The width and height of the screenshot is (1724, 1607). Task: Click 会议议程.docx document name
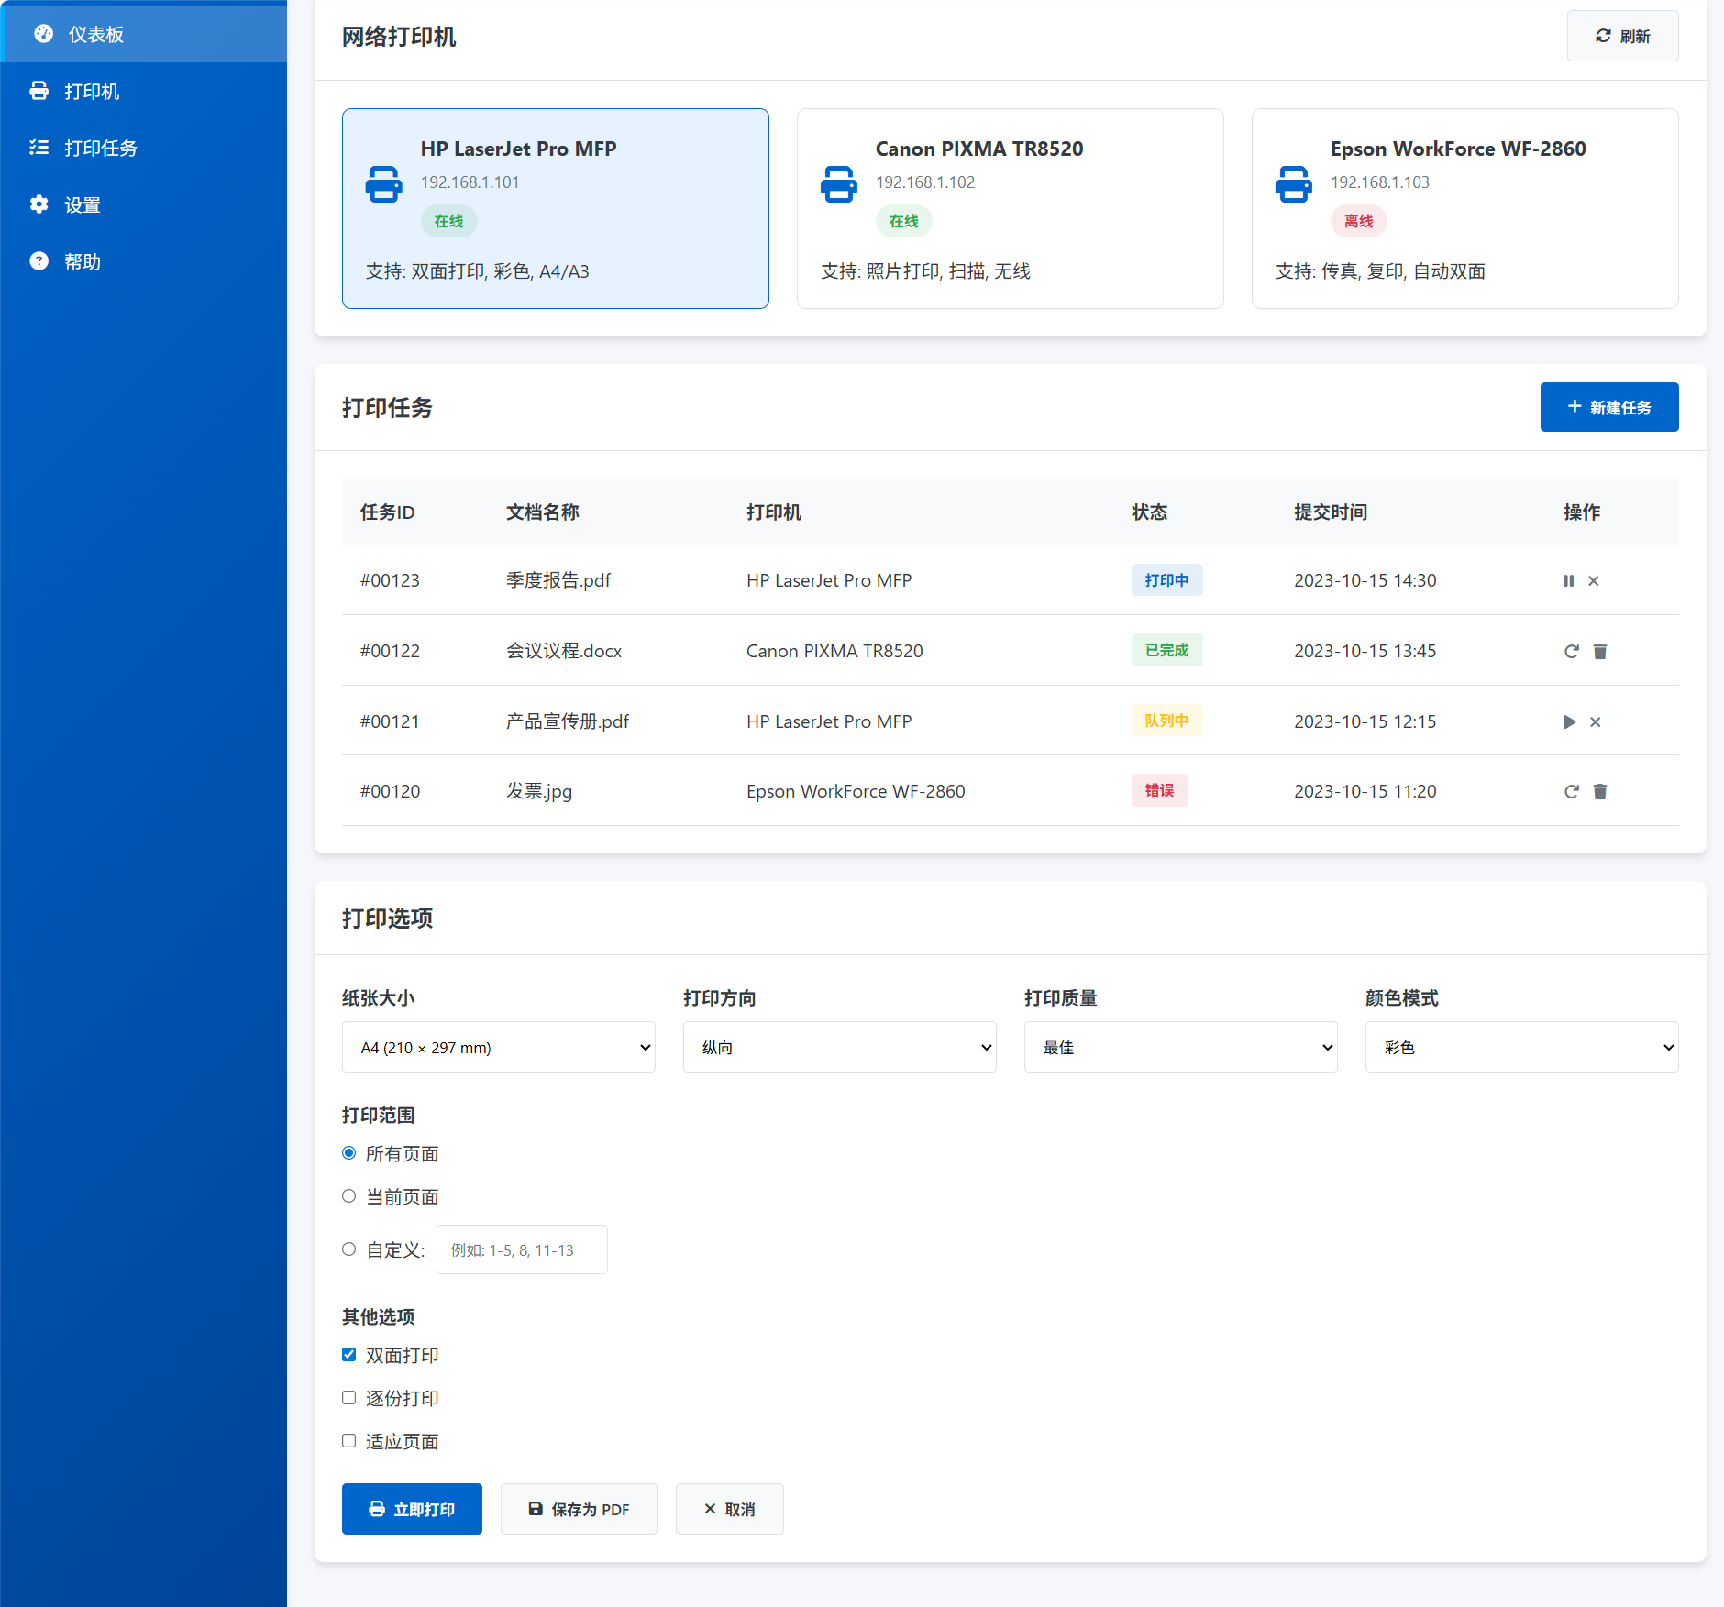tap(564, 651)
